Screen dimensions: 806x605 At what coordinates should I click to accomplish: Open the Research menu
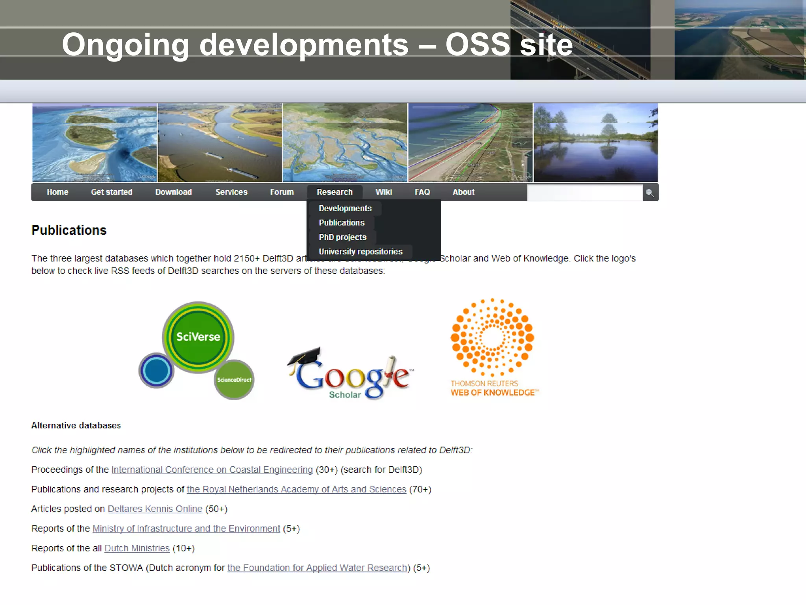click(x=335, y=192)
